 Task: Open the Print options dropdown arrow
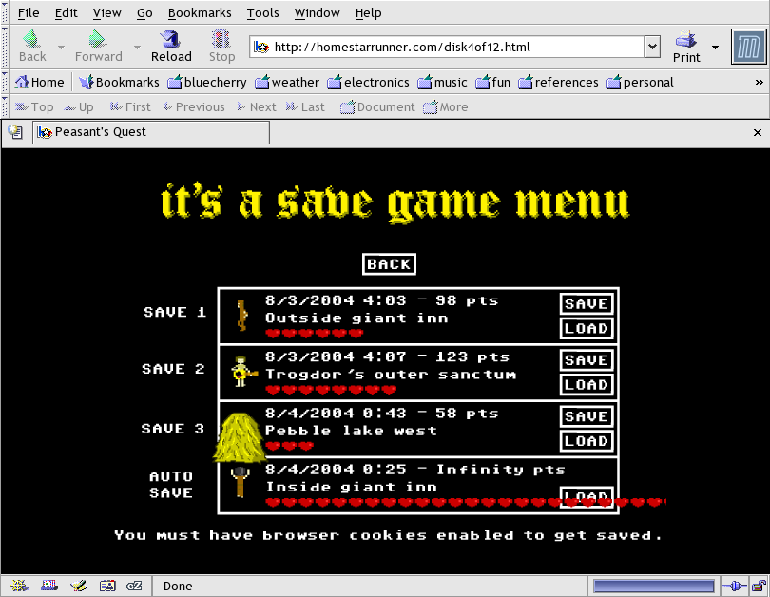pos(715,48)
